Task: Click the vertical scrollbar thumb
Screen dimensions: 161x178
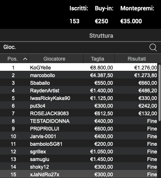Action: 159,92
